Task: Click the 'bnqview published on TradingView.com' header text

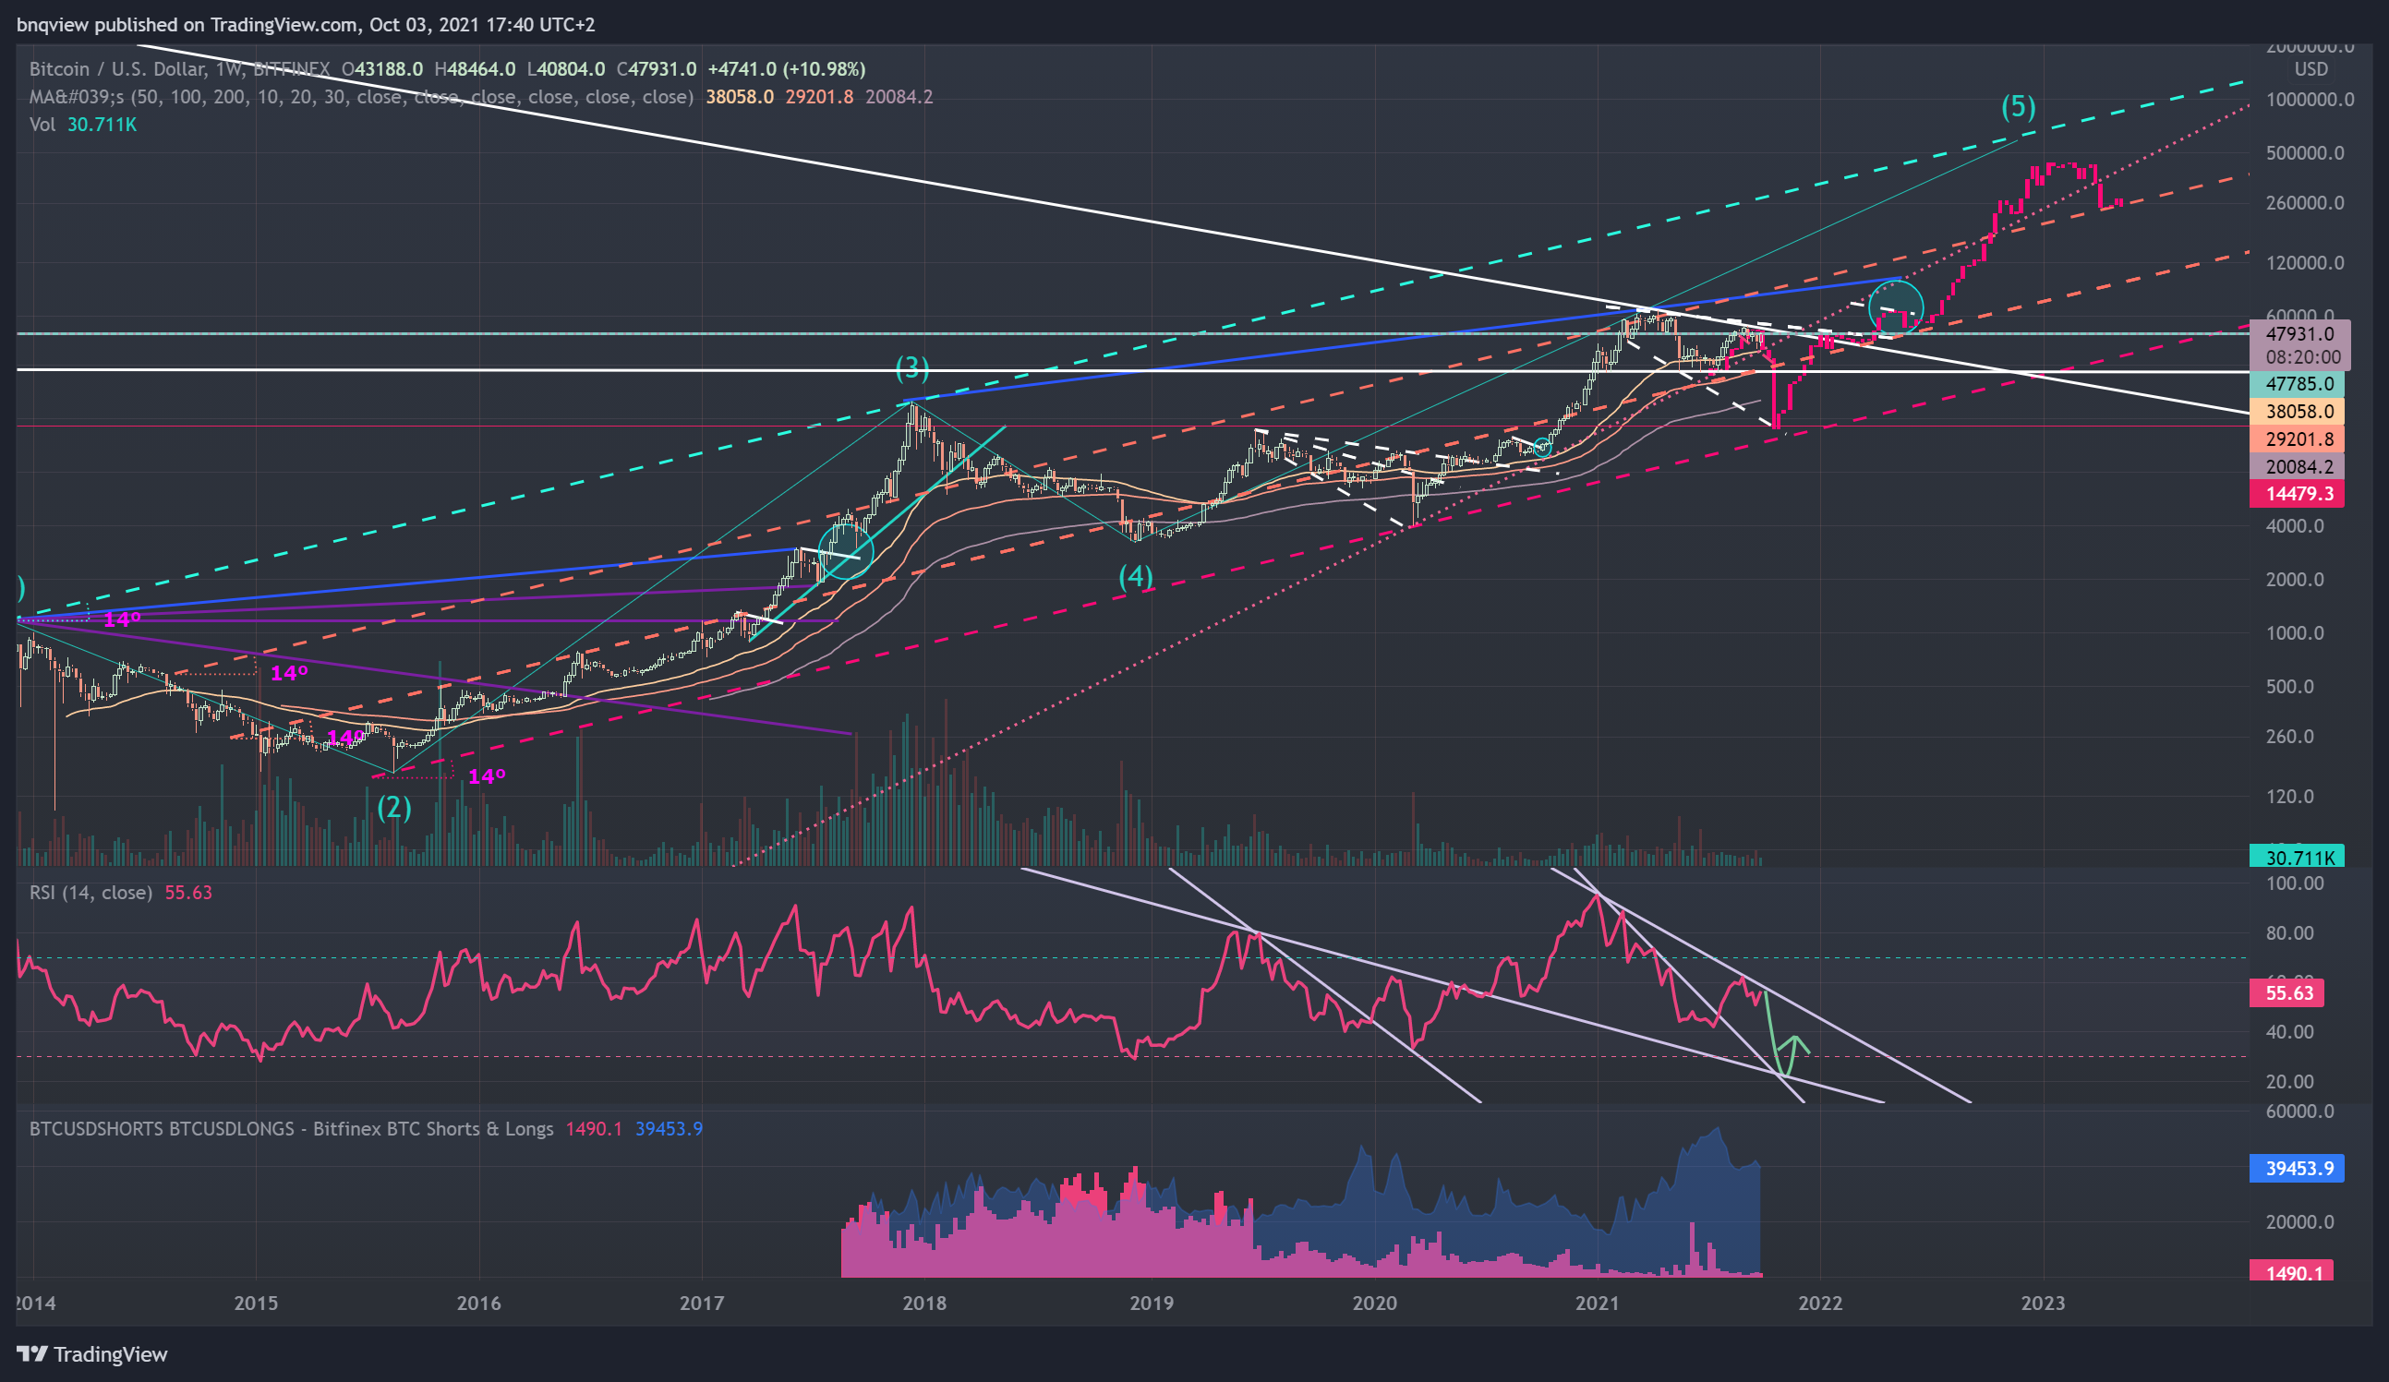Action: tap(187, 25)
